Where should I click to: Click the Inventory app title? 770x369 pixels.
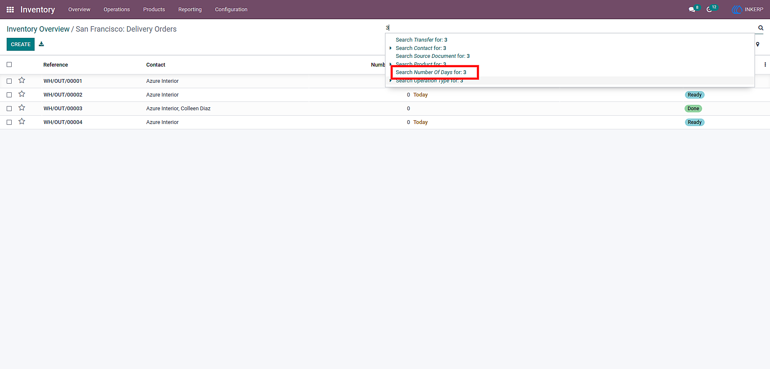point(37,10)
